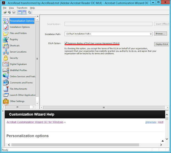Click the help page back-to-top triangle

click(163, 141)
